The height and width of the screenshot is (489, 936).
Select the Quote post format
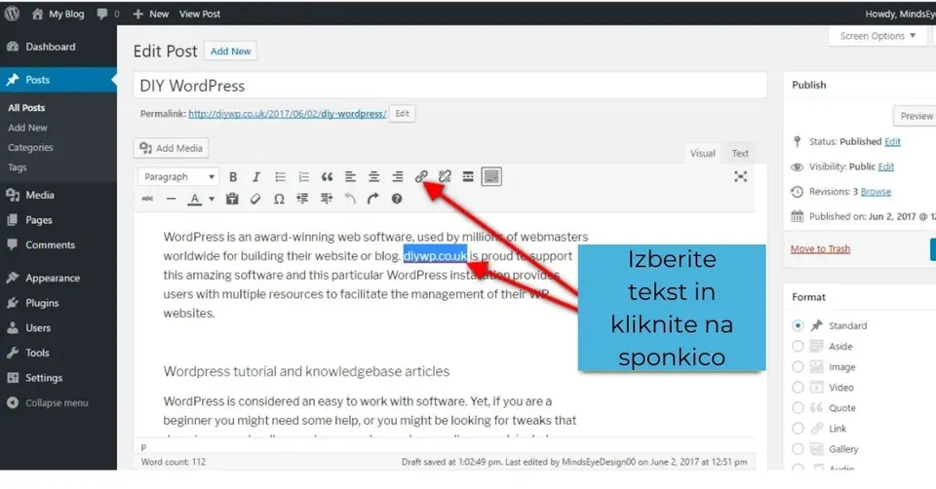798,408
